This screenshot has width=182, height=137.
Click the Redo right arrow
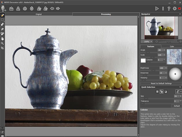[x=58, y=8]
